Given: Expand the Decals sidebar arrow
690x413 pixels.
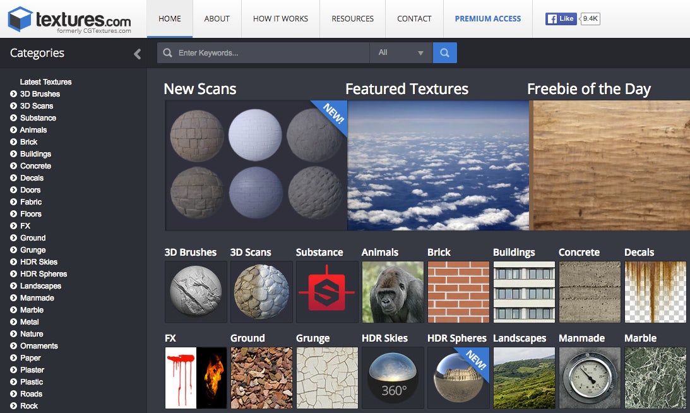Looking at the screenshot, I should pyautogui.click(x=14, y=178).
